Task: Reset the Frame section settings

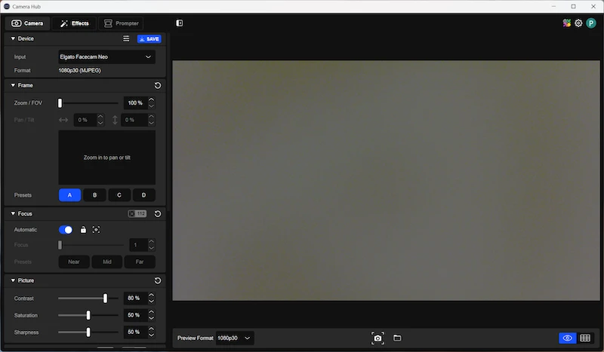Action: [158, 85]
